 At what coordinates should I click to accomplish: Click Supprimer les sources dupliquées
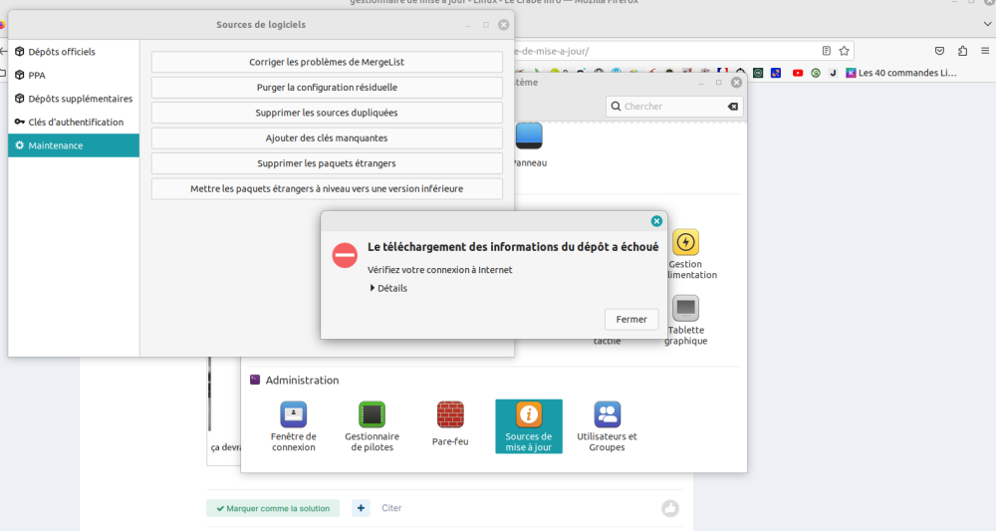click(327, 113)
